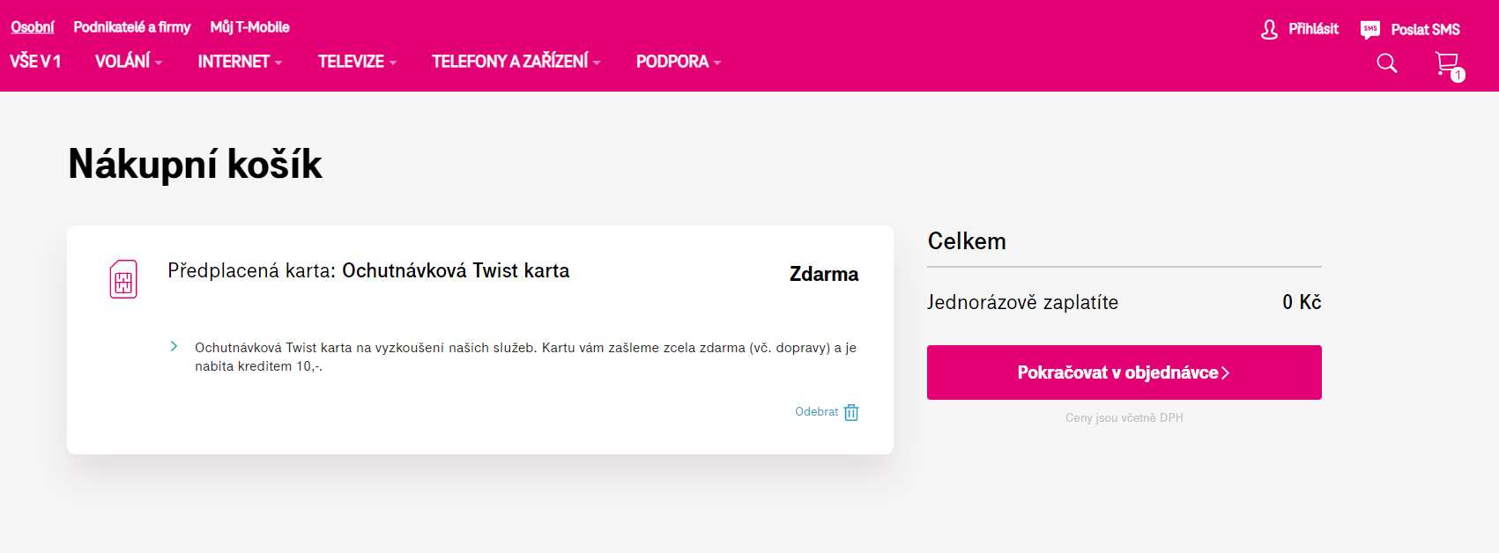Expand the INTERNET dropdown menu

[240, 62]
